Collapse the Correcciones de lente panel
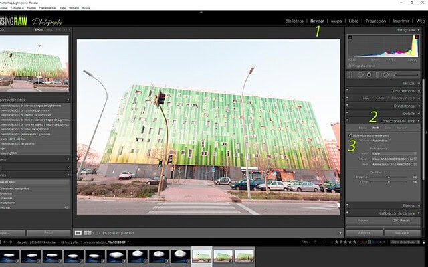This screenshot has width=428, height=267. [x=419, y=121]
